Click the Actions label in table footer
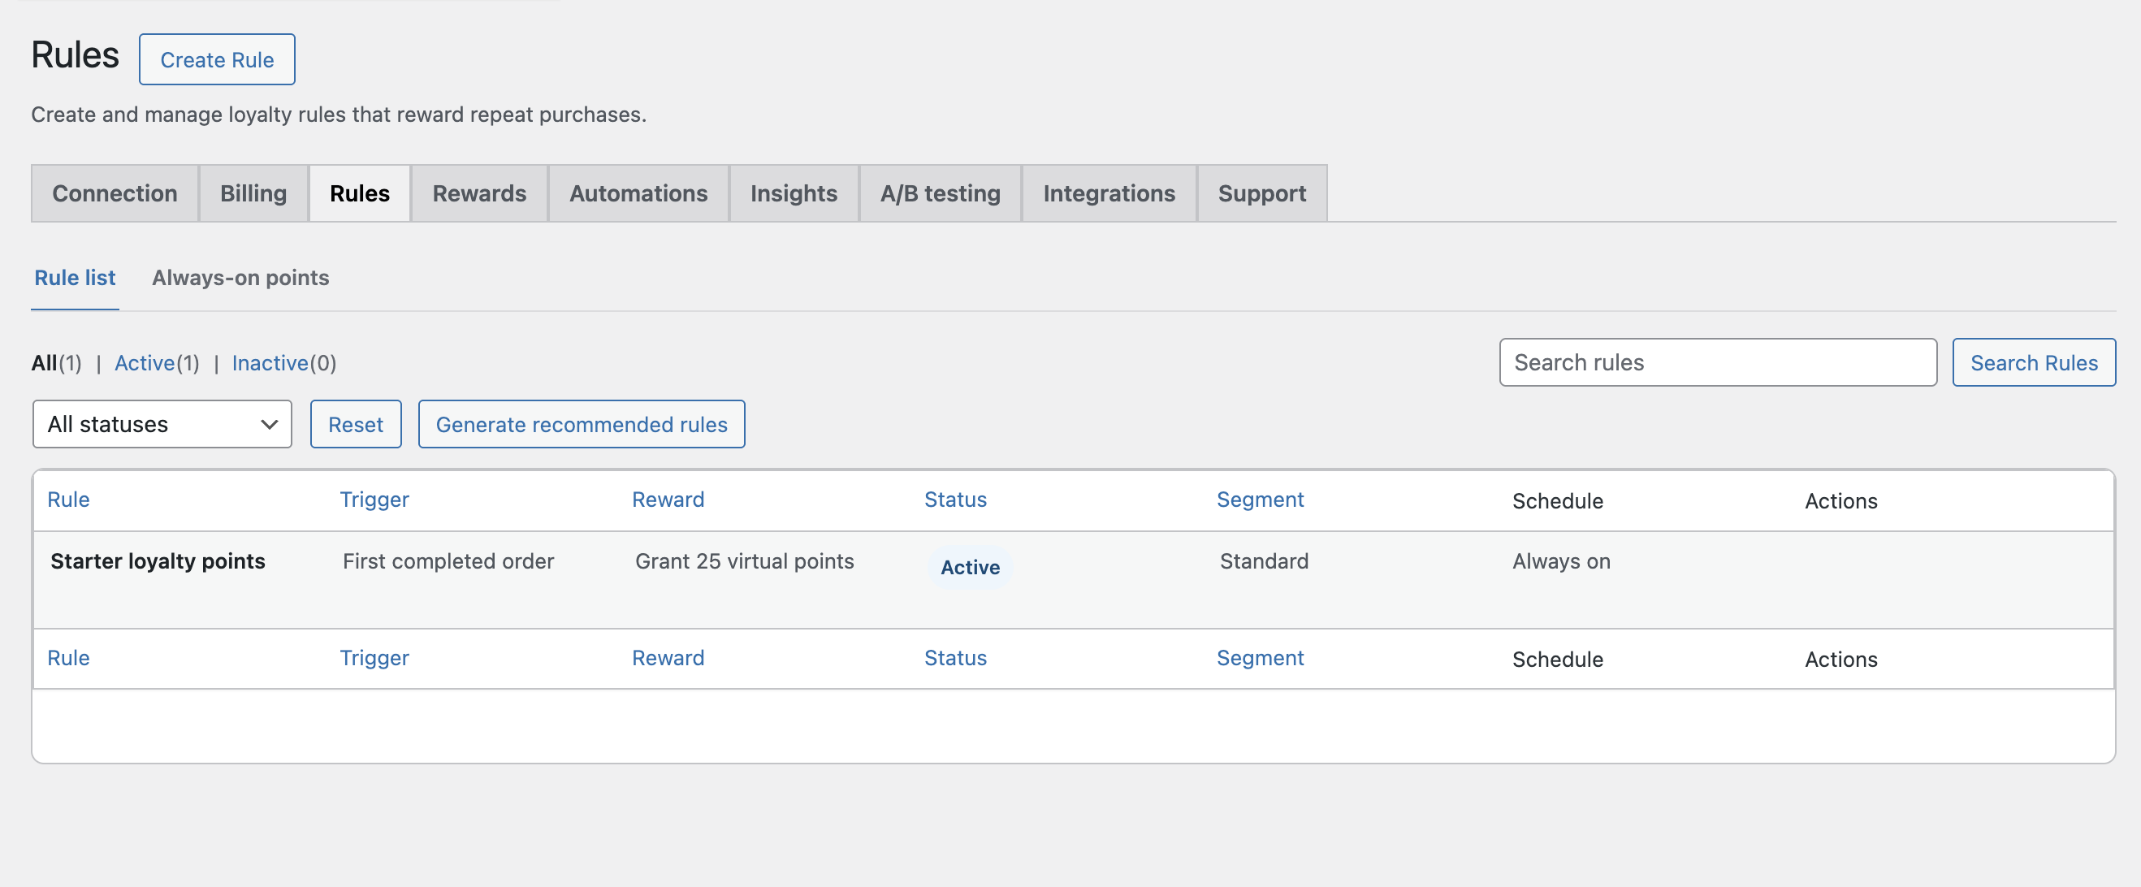 tap(1841, 659)
